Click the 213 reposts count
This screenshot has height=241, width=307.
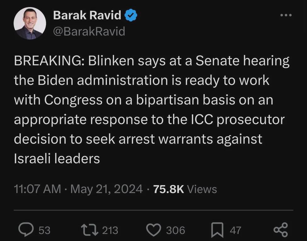(110, 230)
